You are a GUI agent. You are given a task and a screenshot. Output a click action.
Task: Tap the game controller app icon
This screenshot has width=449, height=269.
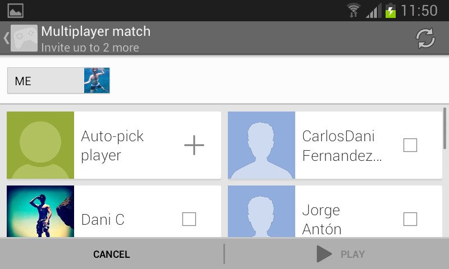click(x=24, y=38)
